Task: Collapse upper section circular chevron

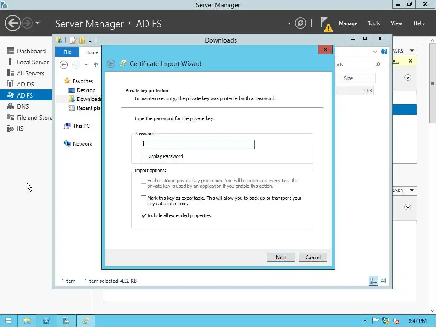Action: pos(407,77)
